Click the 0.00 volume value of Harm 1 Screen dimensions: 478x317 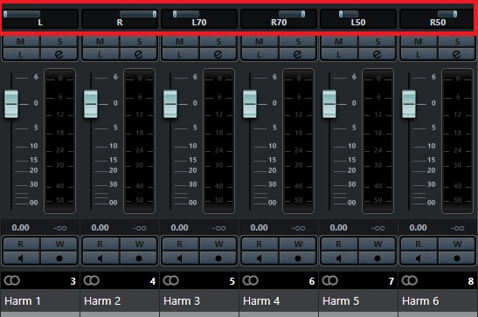point(20,227)
